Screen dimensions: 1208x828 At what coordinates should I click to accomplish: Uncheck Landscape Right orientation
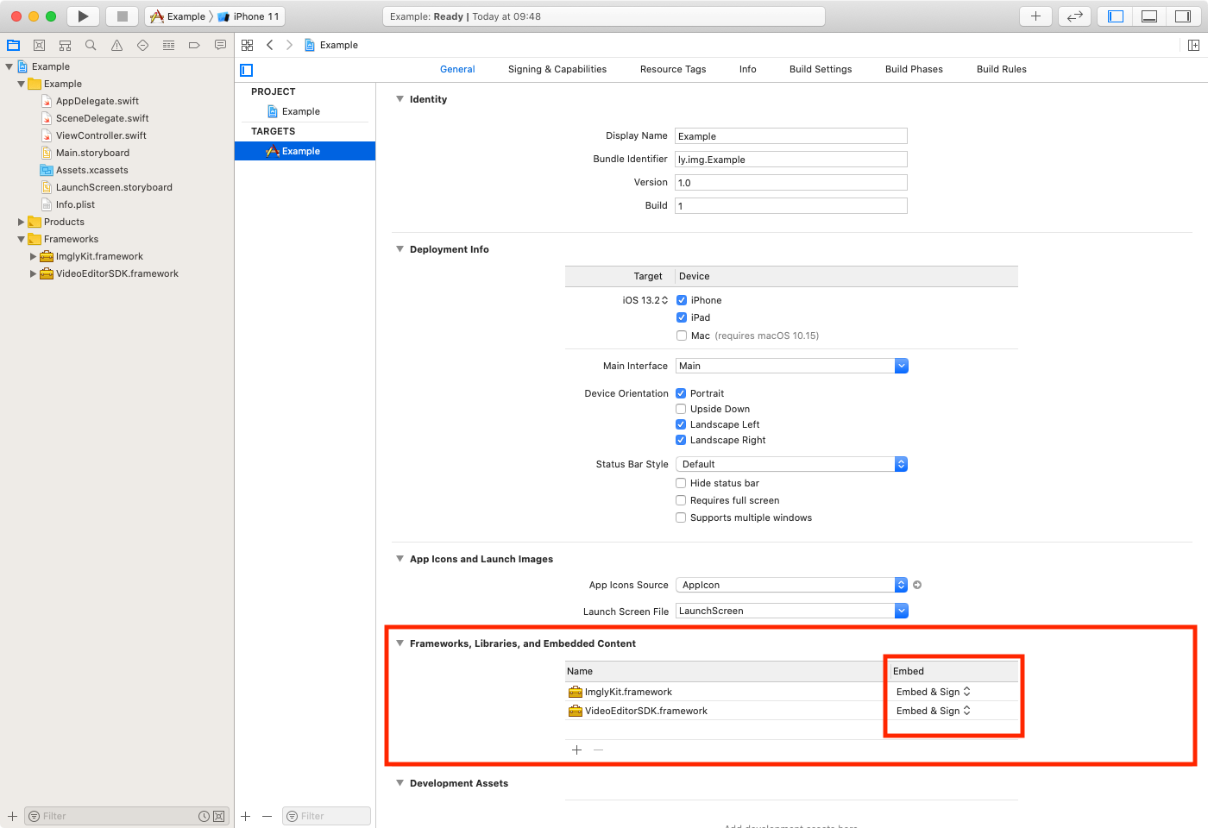[681, 440]
